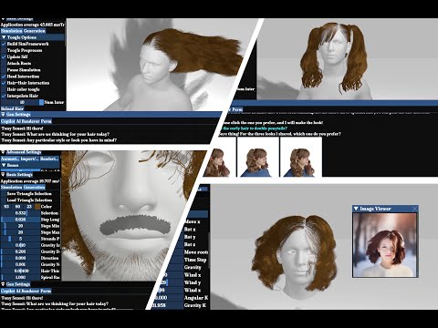Image resolution: width=438 pixels, height=328 pixels.
Task: Click the Direction slider
Action: (x=20, y=258)
